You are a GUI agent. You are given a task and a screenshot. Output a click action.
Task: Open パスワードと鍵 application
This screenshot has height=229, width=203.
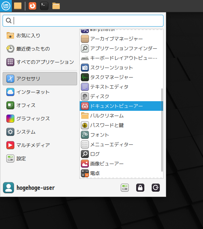pos(121,125)
